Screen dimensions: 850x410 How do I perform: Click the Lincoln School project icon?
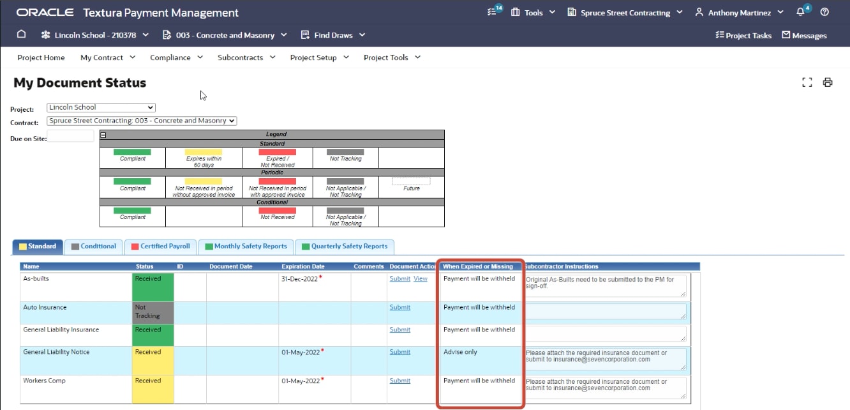tap(45, 35)
